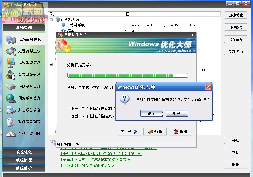
Task: Click the question mark icon in confirmation dialog
Action: 125,99
